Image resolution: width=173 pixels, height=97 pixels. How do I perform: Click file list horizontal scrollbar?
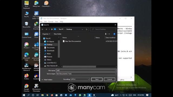pos(79,67)
